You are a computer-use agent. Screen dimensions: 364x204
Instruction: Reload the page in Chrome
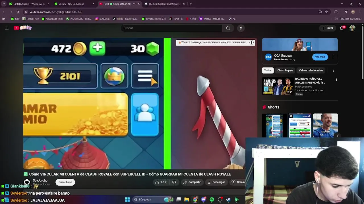(x=18, y=12)
